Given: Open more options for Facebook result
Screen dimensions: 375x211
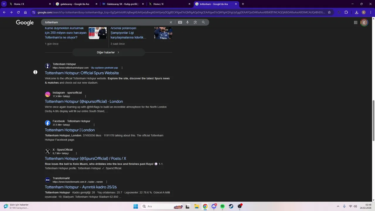Looking at the screenshot, I should 94,125.
